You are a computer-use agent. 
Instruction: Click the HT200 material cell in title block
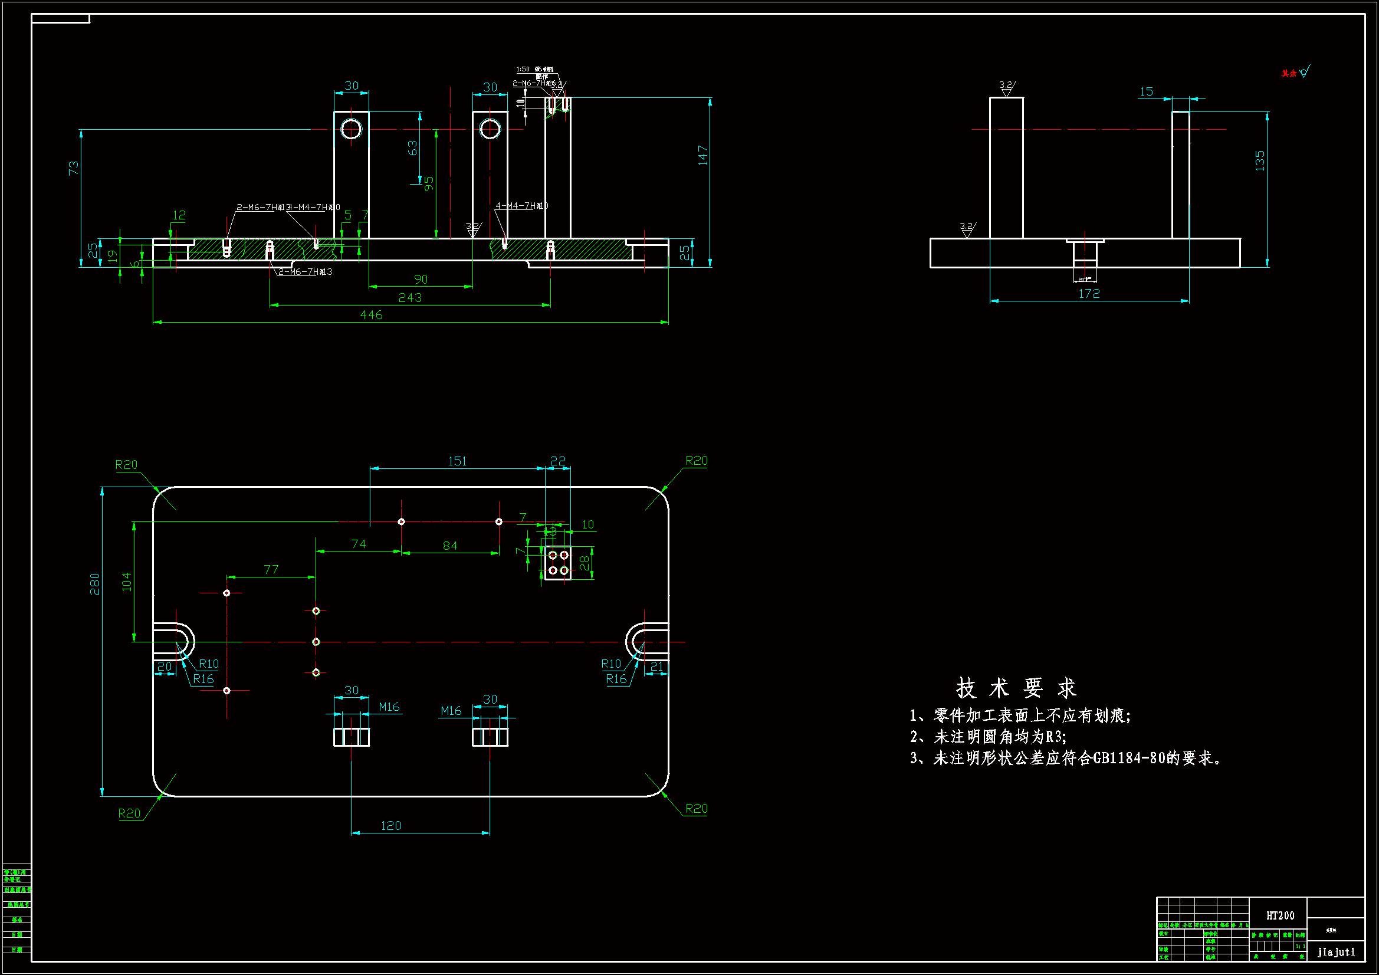[x=1280, y=915]
